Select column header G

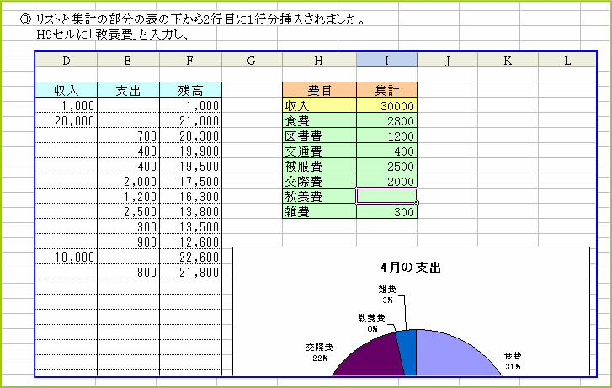coord(252,60)
